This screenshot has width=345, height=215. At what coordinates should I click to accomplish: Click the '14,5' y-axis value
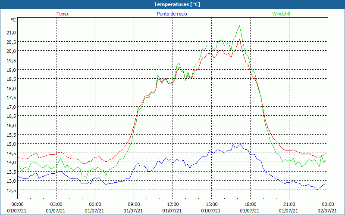click(x=12, y=154)
